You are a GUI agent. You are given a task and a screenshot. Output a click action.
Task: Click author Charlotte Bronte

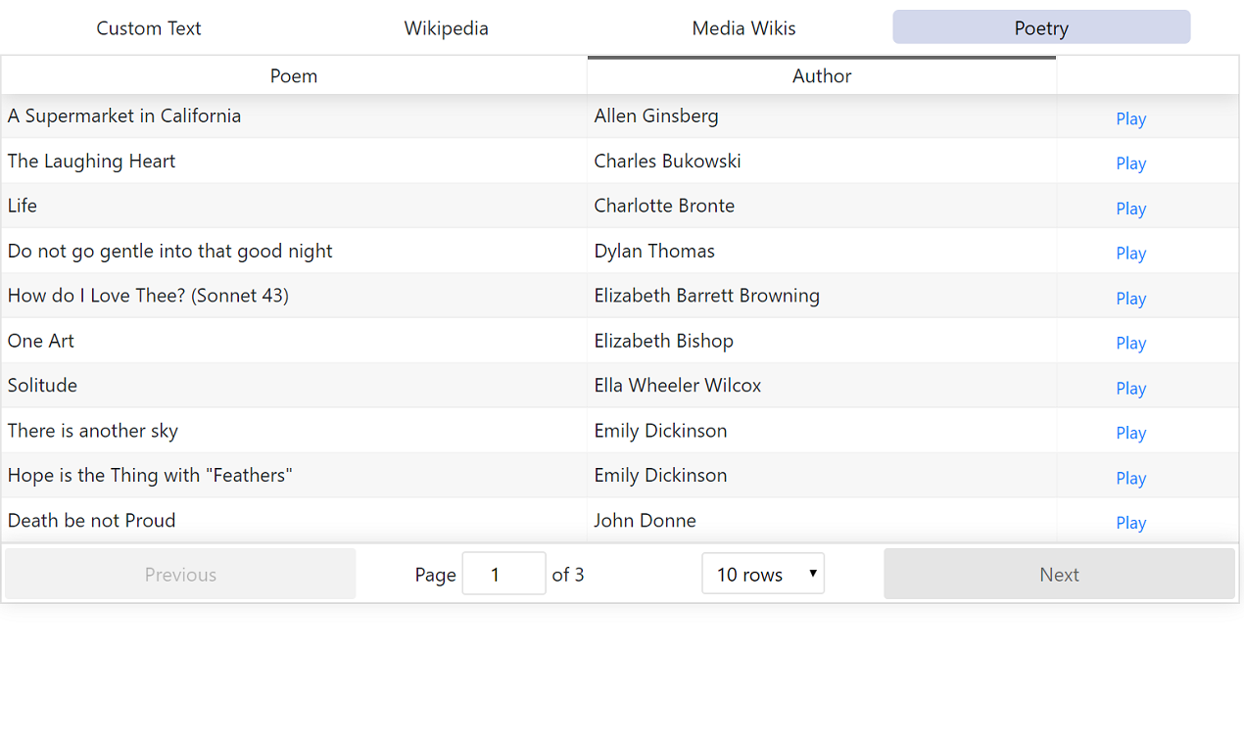coord(664,206)
